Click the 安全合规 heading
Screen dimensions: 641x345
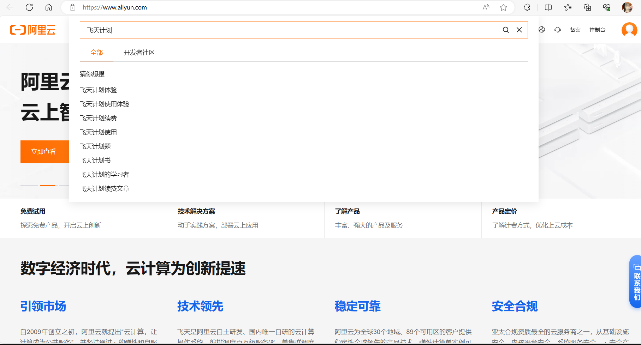(515, 306)
